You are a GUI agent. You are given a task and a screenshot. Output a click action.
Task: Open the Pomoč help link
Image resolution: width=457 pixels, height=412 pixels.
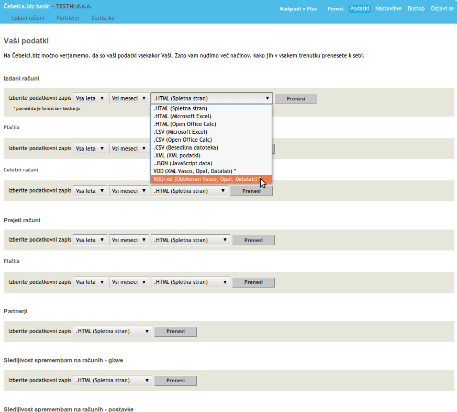[x=336, y=9]
